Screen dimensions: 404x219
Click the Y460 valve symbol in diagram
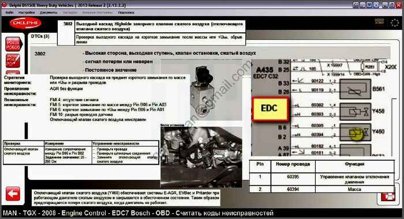click(x=356, y=133)
